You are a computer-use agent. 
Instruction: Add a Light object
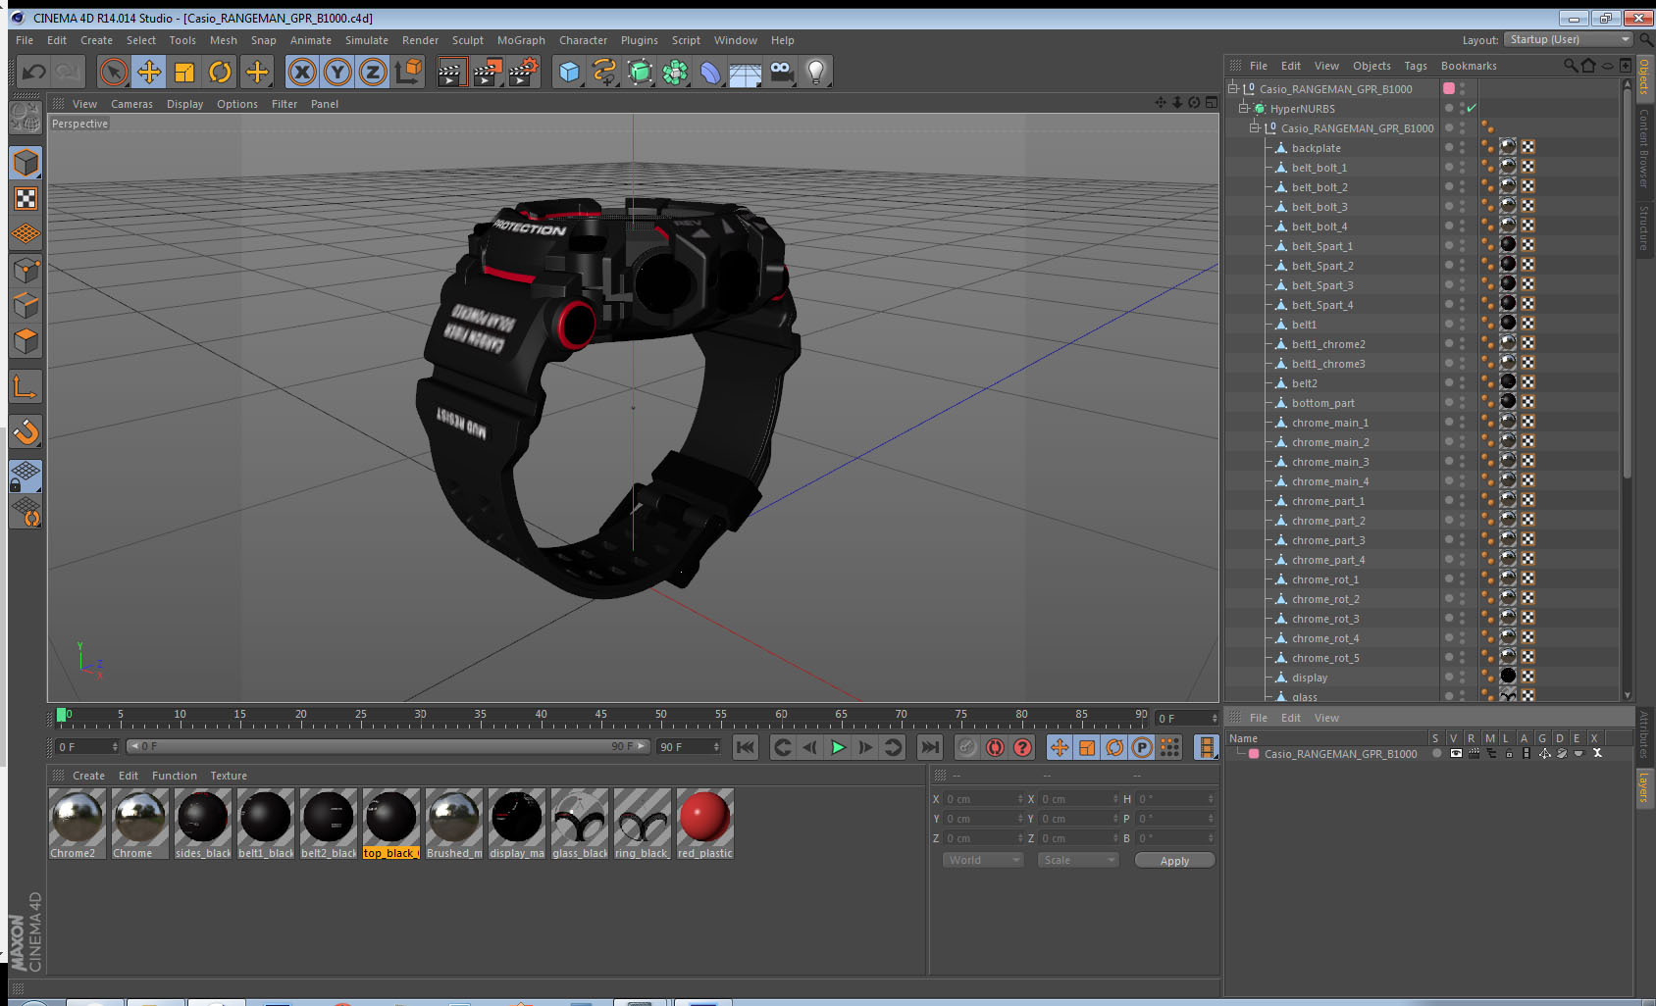(x=816, y=72)
